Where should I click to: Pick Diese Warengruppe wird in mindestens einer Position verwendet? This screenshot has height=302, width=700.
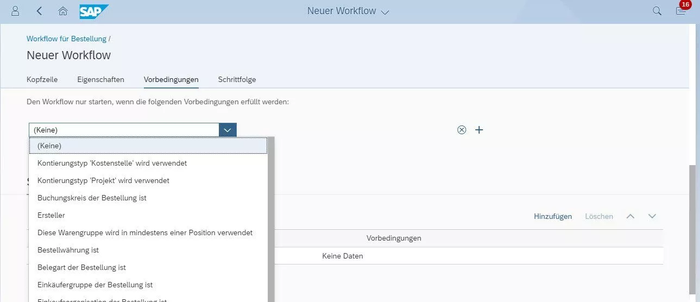pos(148,232)
